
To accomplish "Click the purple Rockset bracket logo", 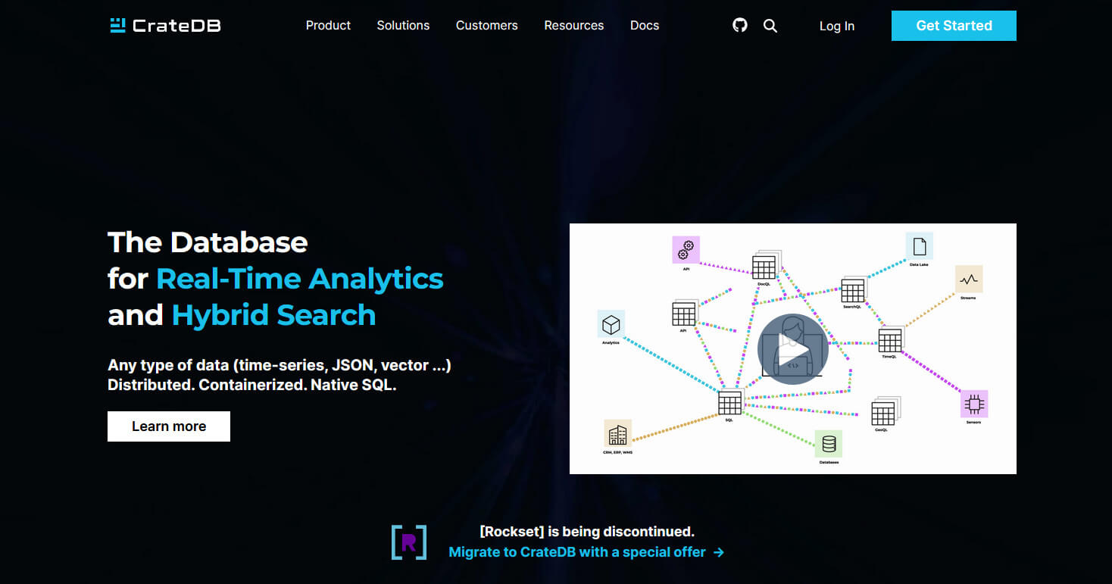I will point(409,542).
